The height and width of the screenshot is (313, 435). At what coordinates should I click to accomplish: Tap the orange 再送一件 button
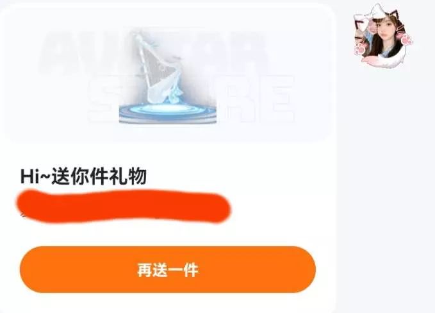click(x=168, y=269)
